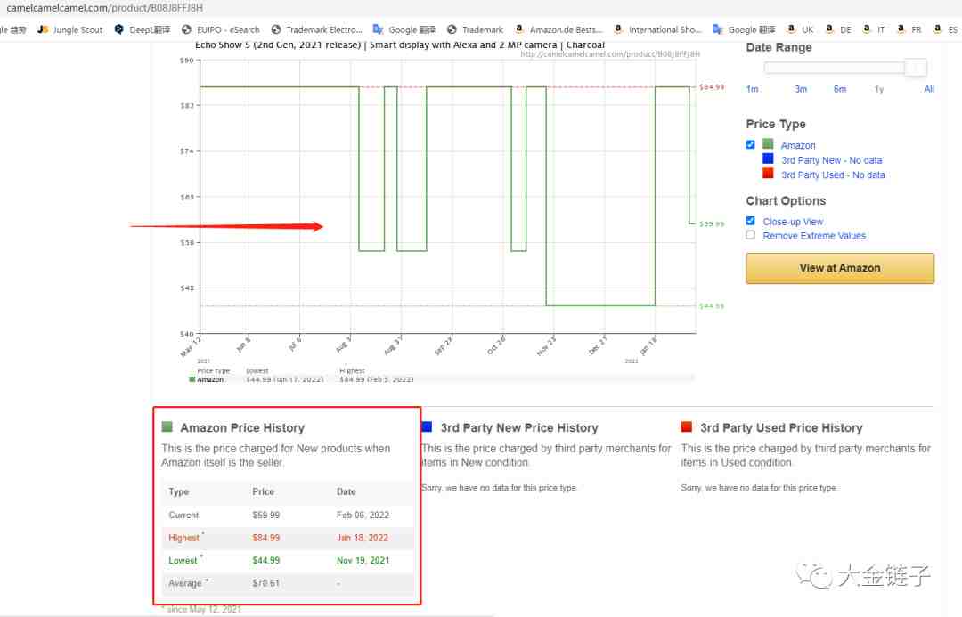Screen dimensions: 962x617
Task: Click the $59.99 label on chart right
Action: [x=712, y=223]
